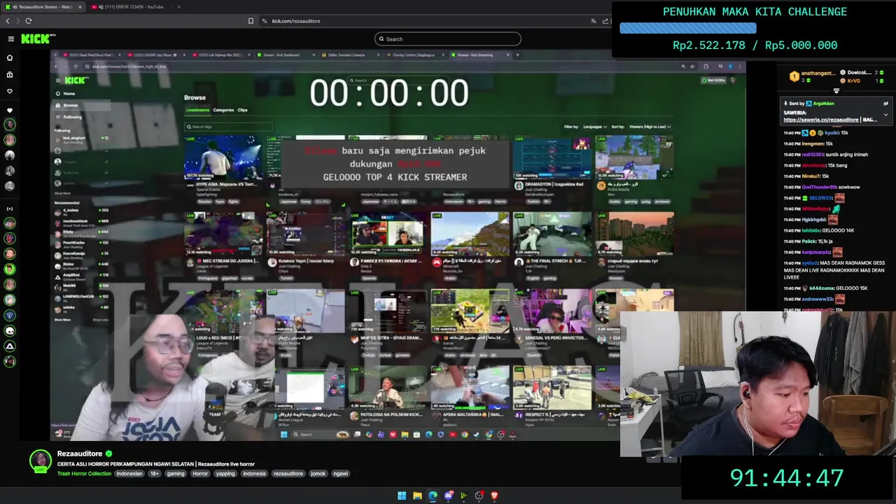
Task: Open the Windows Start menu
Action: coord(402,496)
